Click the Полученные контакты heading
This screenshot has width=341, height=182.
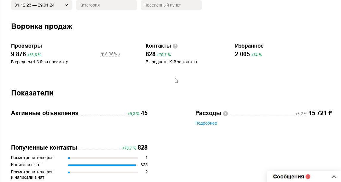[44, 148]
